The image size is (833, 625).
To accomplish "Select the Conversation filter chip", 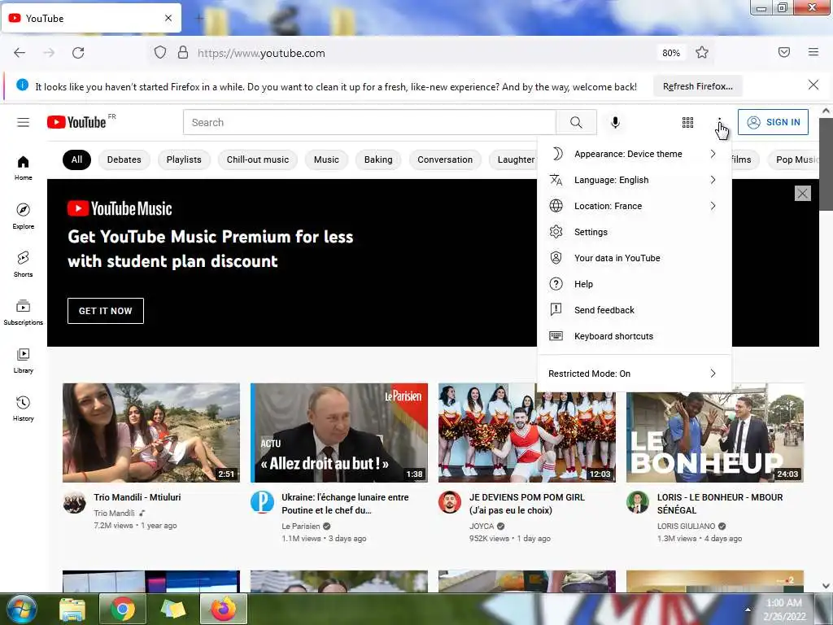I will click(x=445, y=160).
